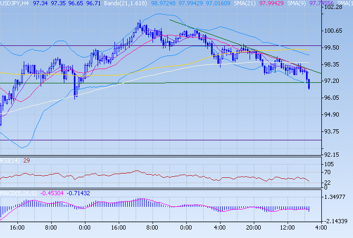
Task: Click the 20:00 time axis label
Action: [253, 227]
